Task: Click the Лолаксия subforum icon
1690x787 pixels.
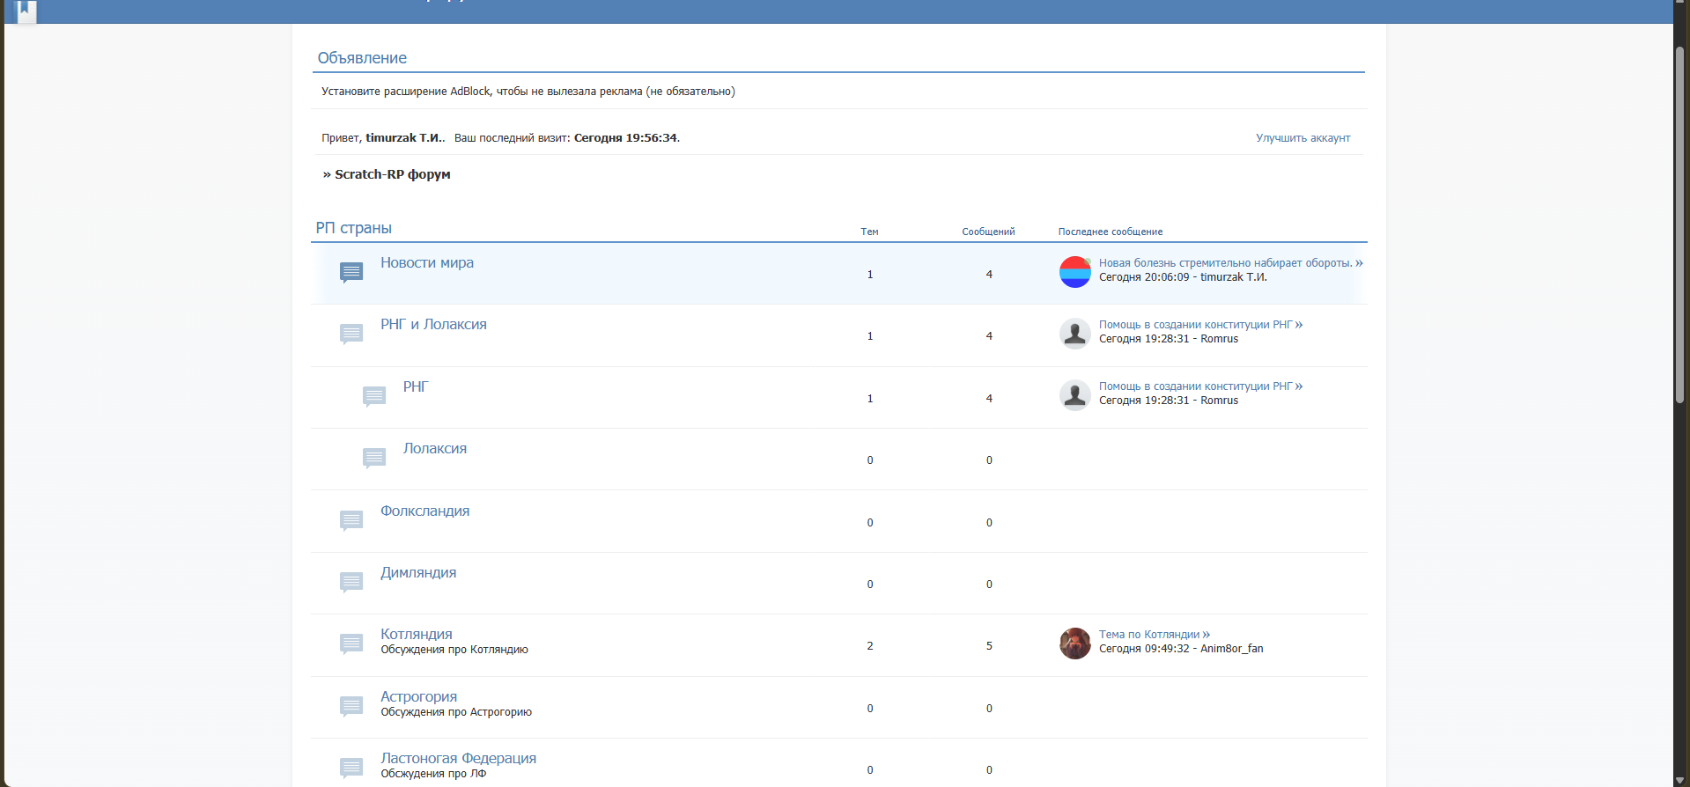Action: (374, 458)
